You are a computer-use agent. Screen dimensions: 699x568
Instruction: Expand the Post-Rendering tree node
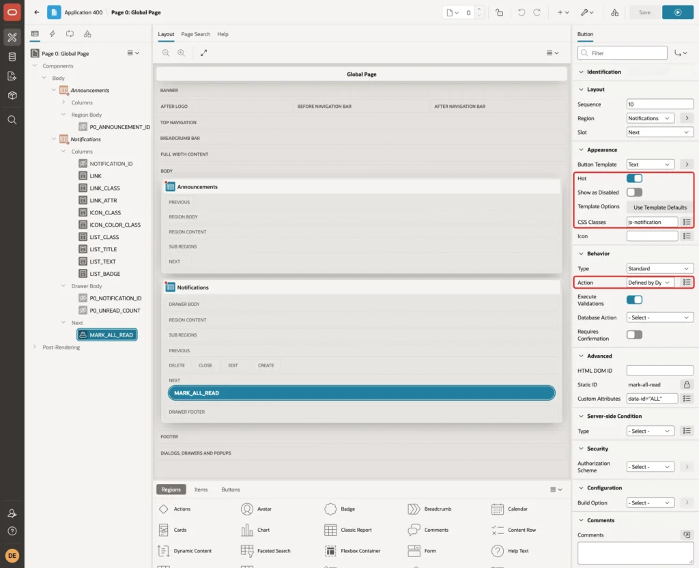pos(35,347)
